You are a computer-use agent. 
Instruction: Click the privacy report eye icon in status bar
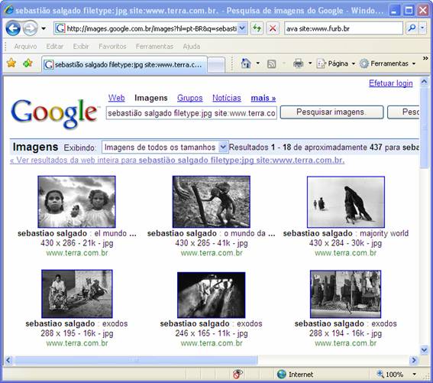click(x=238, y=374)
